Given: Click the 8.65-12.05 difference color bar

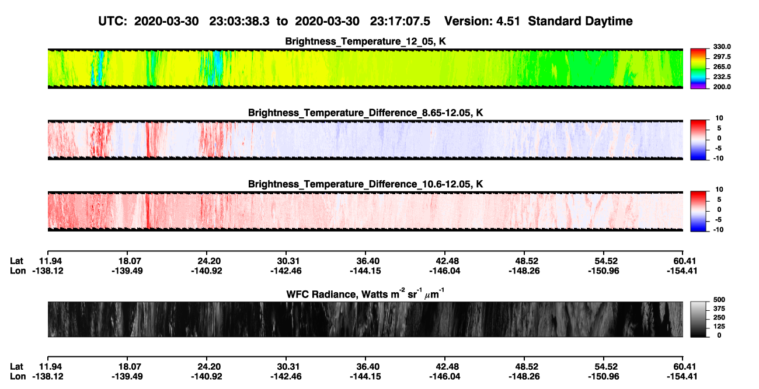Looking at the screenshot, I should (x=698, y=138).
